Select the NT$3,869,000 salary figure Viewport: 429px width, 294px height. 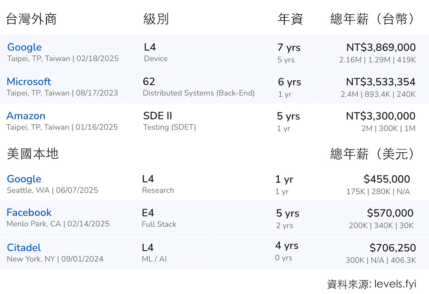[381, 48]
